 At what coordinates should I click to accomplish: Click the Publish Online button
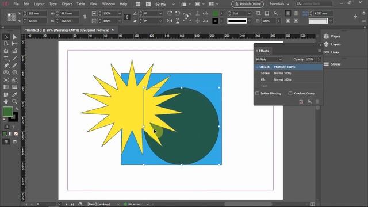coord(247,4)
